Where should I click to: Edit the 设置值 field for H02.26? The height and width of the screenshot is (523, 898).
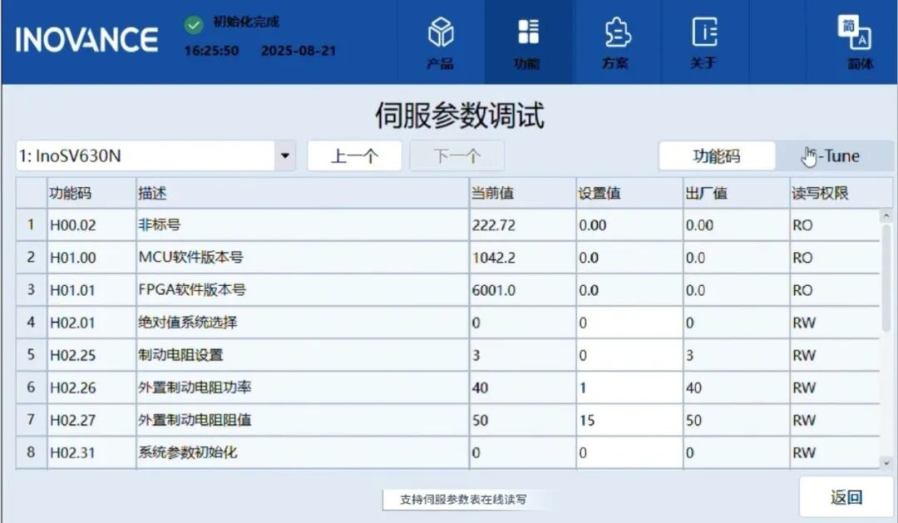tap(629, 387)
